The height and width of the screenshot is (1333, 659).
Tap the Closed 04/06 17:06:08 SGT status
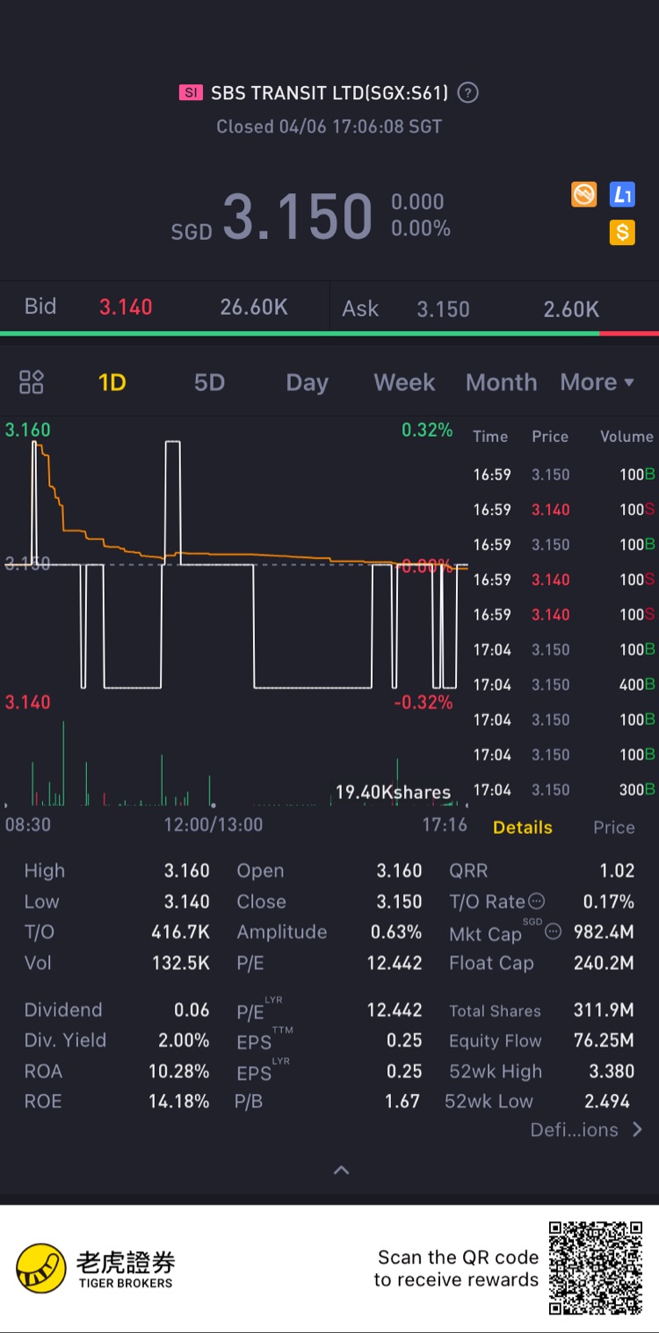(329, 127)
